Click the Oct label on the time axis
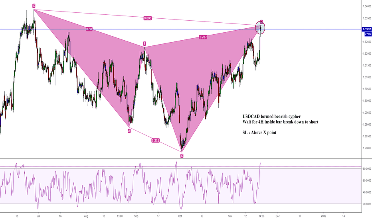The image size is (372, 219). coord(180,216)
